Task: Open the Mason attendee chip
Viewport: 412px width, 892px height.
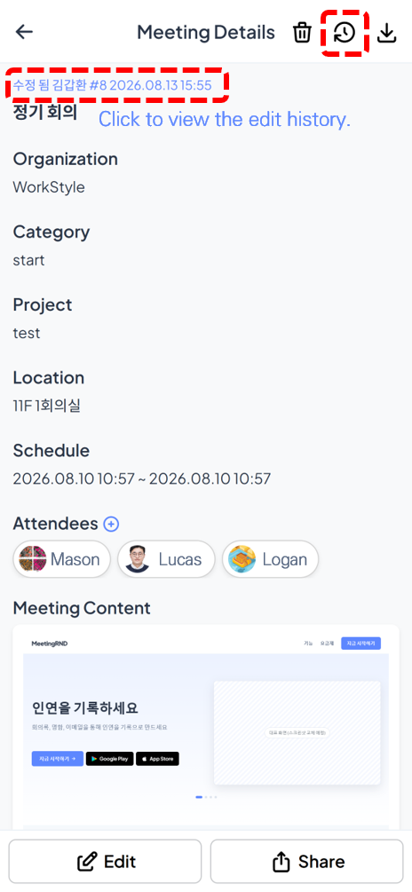Action: (x=62, y=559)
